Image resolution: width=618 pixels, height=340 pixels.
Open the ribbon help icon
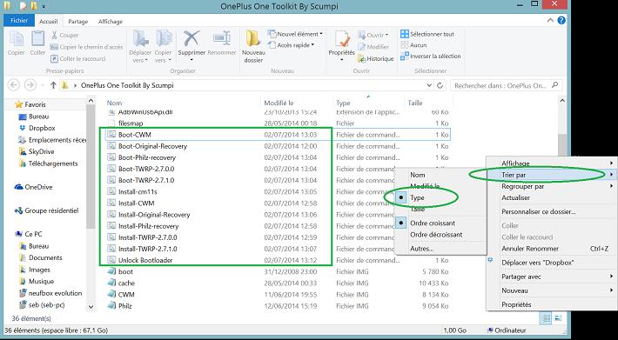tap(561, 21)
